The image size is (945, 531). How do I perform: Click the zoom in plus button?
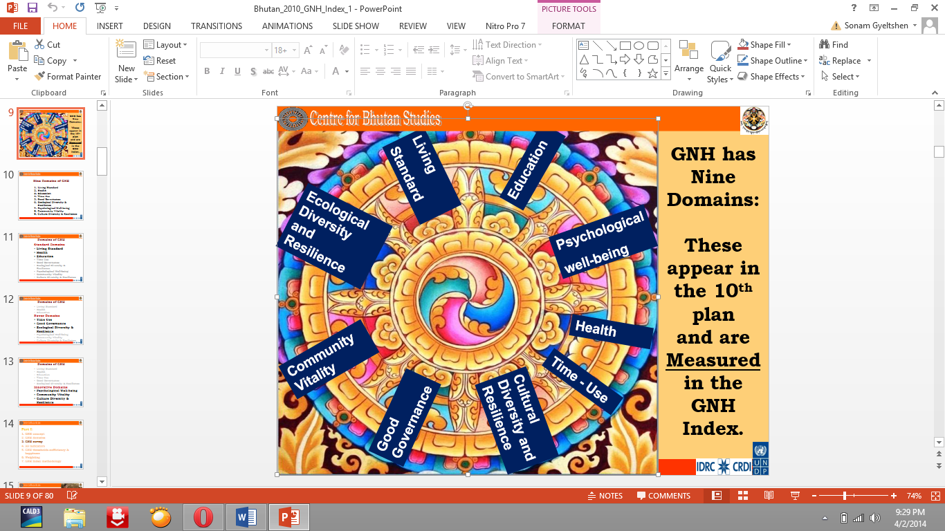tap(894, 496)
